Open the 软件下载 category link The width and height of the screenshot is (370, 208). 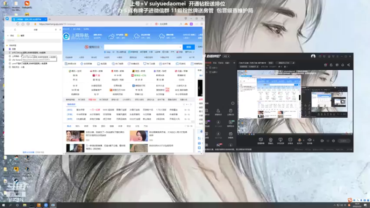165,64
